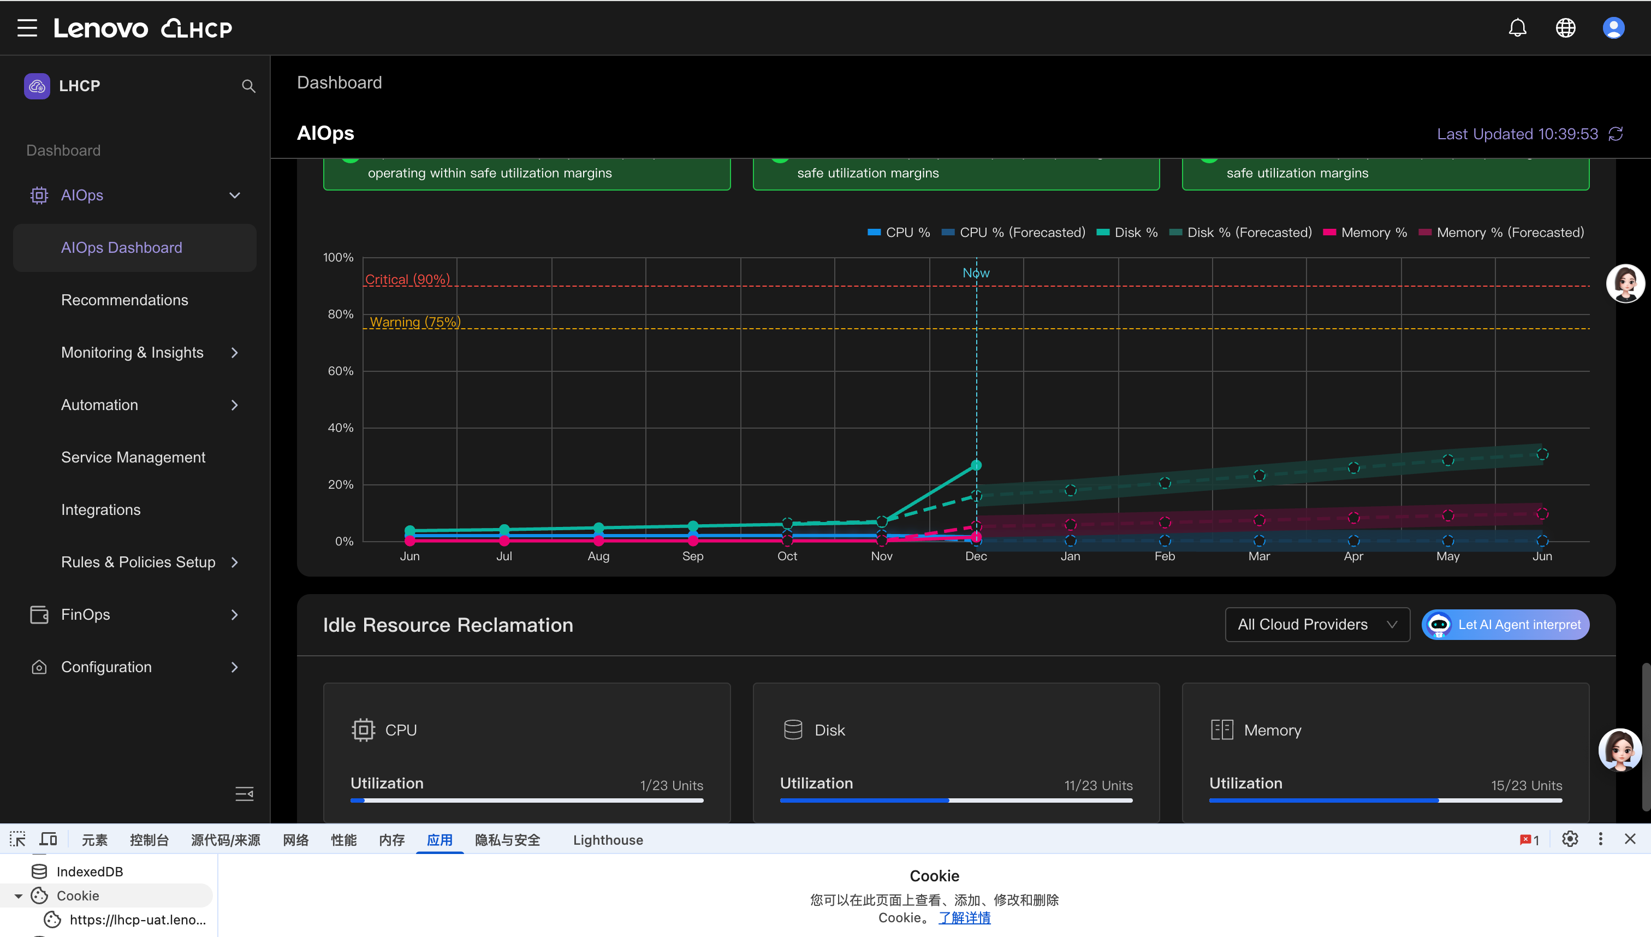Image resolution: width=1651 pixels, height=937 pixels.
Task: Open the 源代码/来源 DevTools tab
Action: (x=226, y=840)
